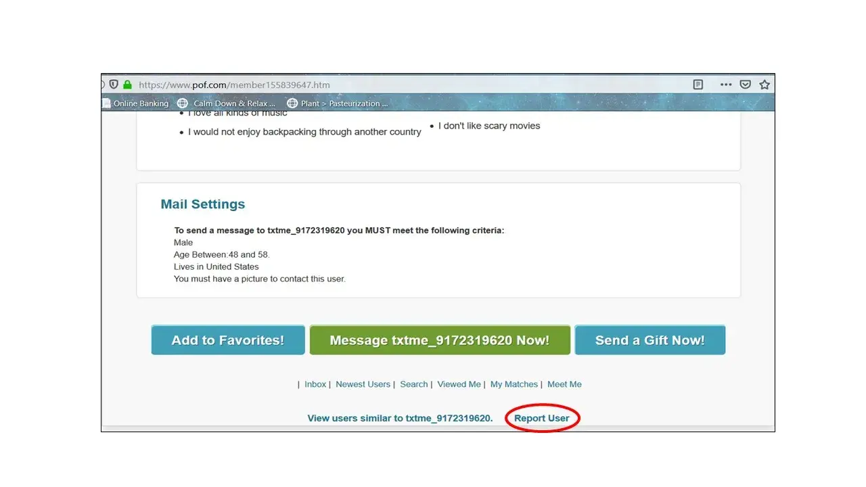Open the Meet Me link

(564, 384)
